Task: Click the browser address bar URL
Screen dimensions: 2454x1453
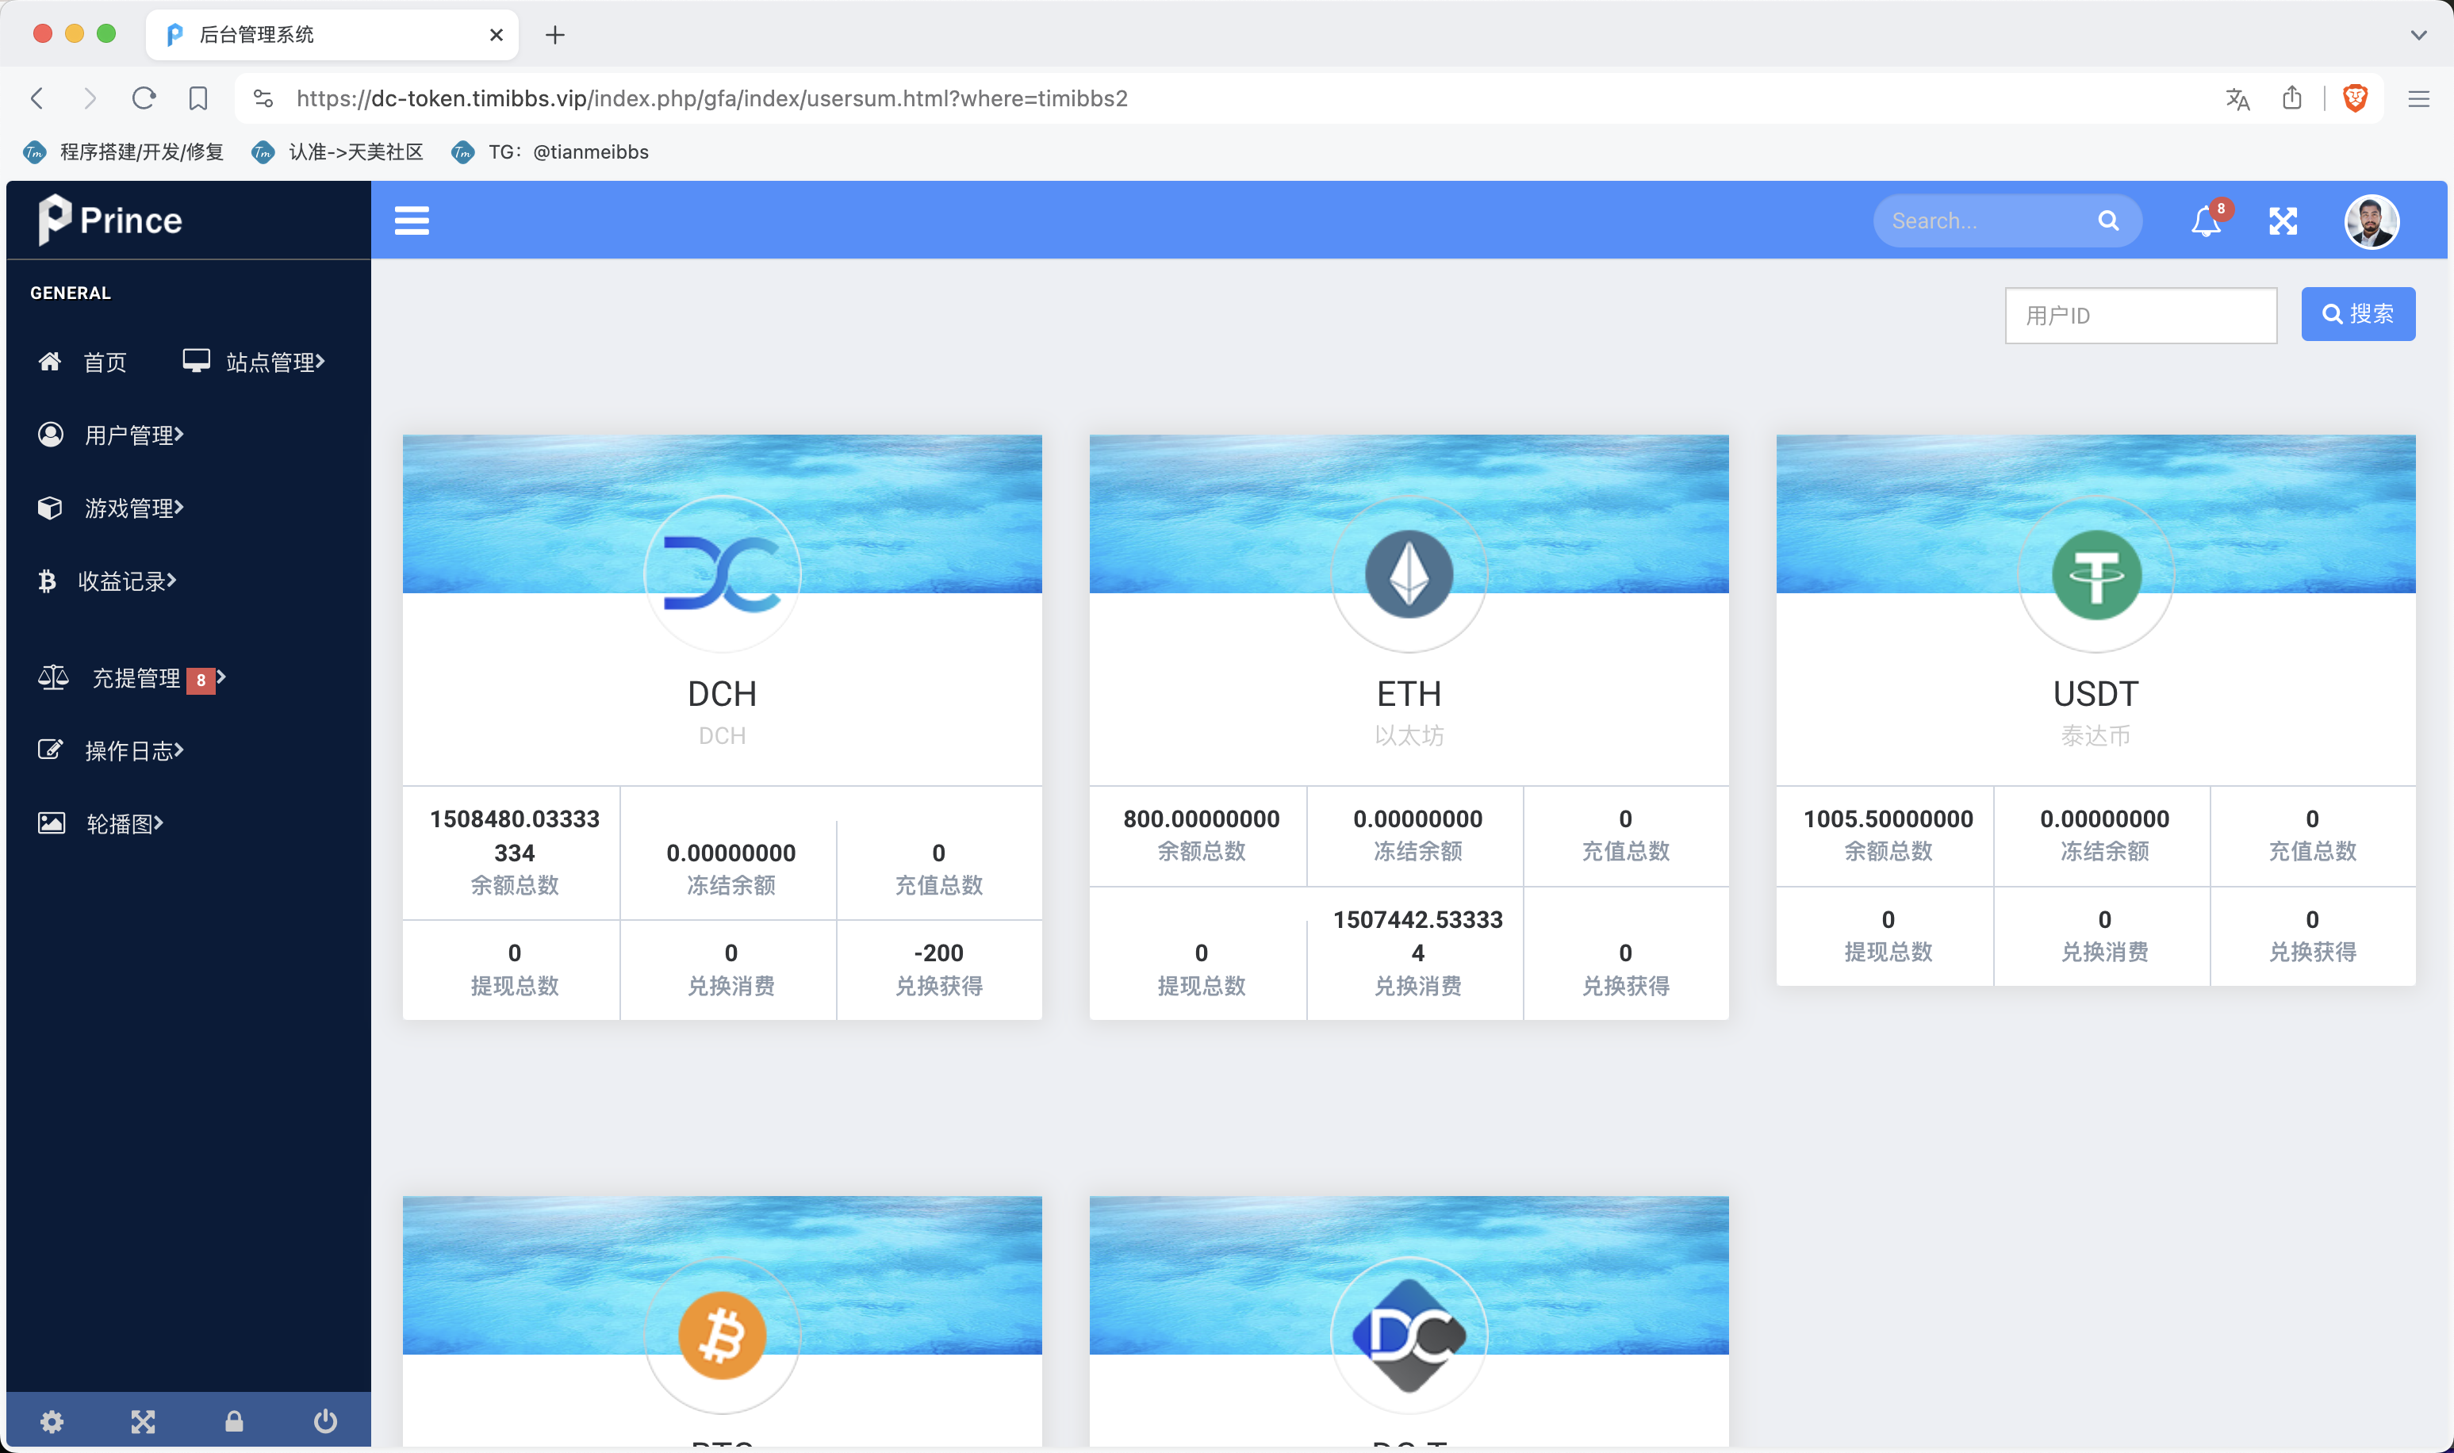Action: tap(711, 99)
